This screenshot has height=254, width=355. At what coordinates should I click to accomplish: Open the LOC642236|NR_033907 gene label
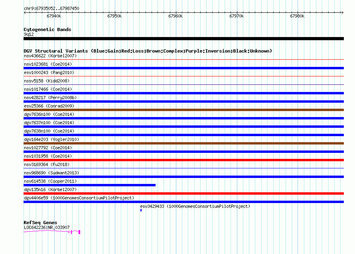[47, 227]
